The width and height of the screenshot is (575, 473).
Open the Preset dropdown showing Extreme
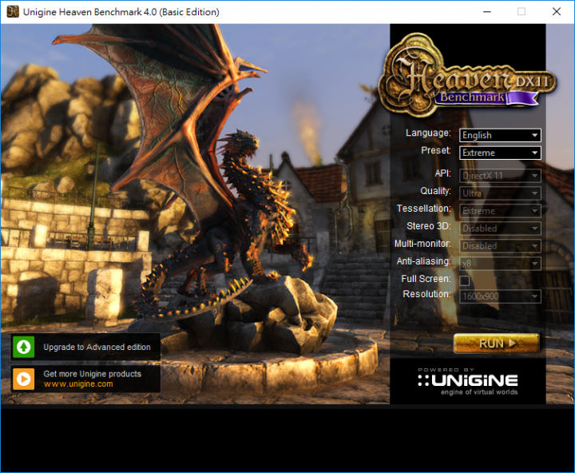click(x=500, y=153)
